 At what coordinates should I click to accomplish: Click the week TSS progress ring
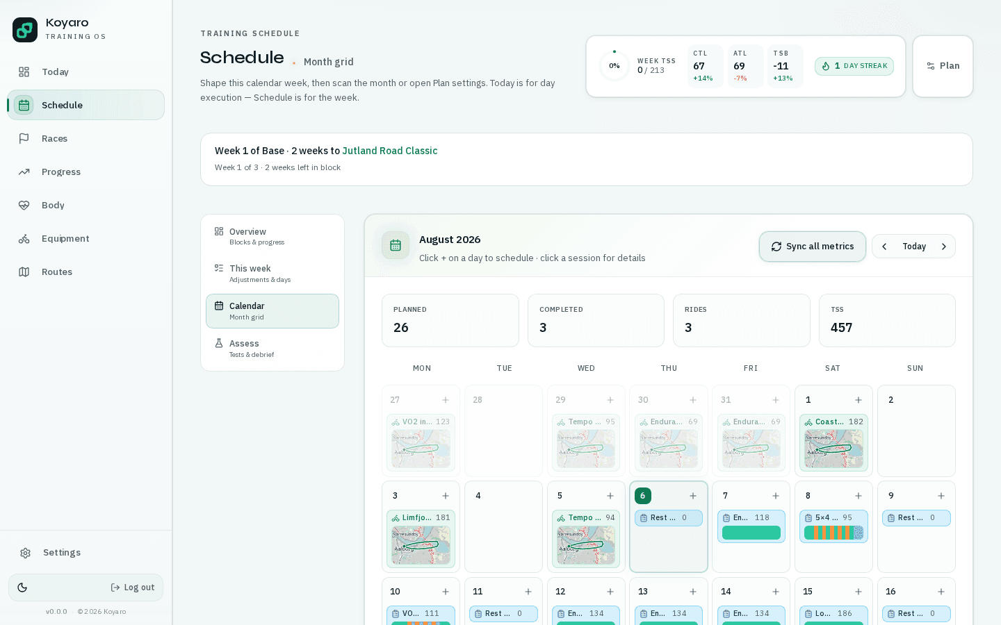(615, 66)
